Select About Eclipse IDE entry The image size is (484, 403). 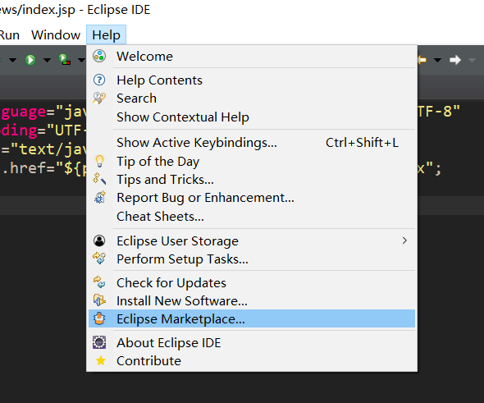click(252, 342)
